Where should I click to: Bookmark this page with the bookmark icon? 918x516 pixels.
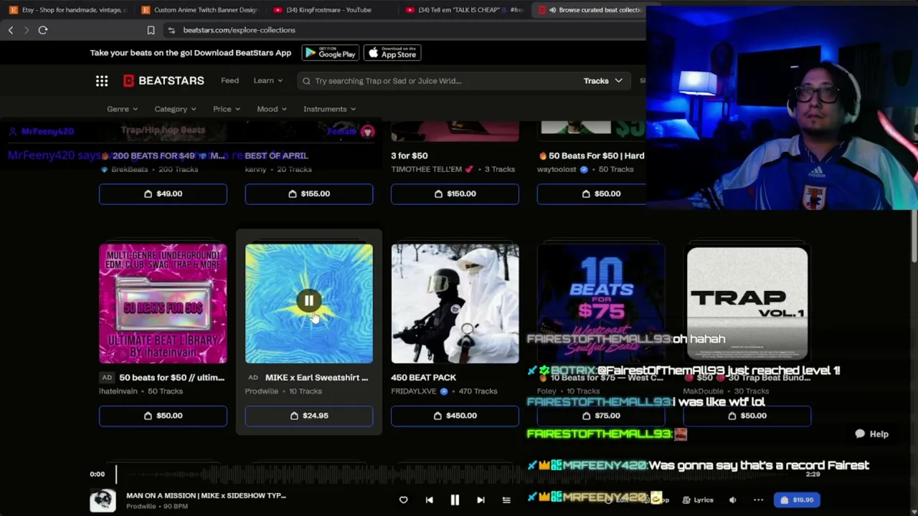(151, 30)
